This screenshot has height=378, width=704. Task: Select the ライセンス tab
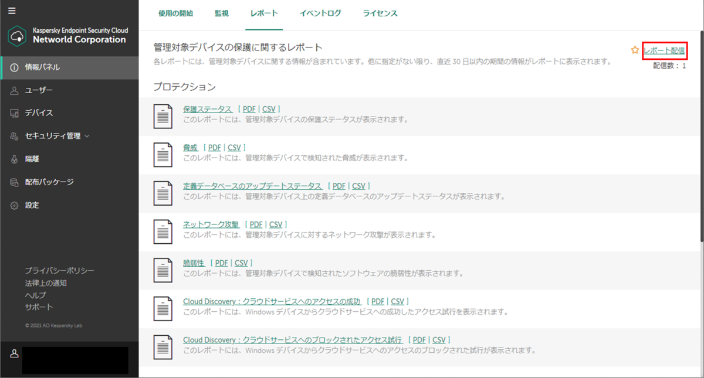tap(380, 13)
